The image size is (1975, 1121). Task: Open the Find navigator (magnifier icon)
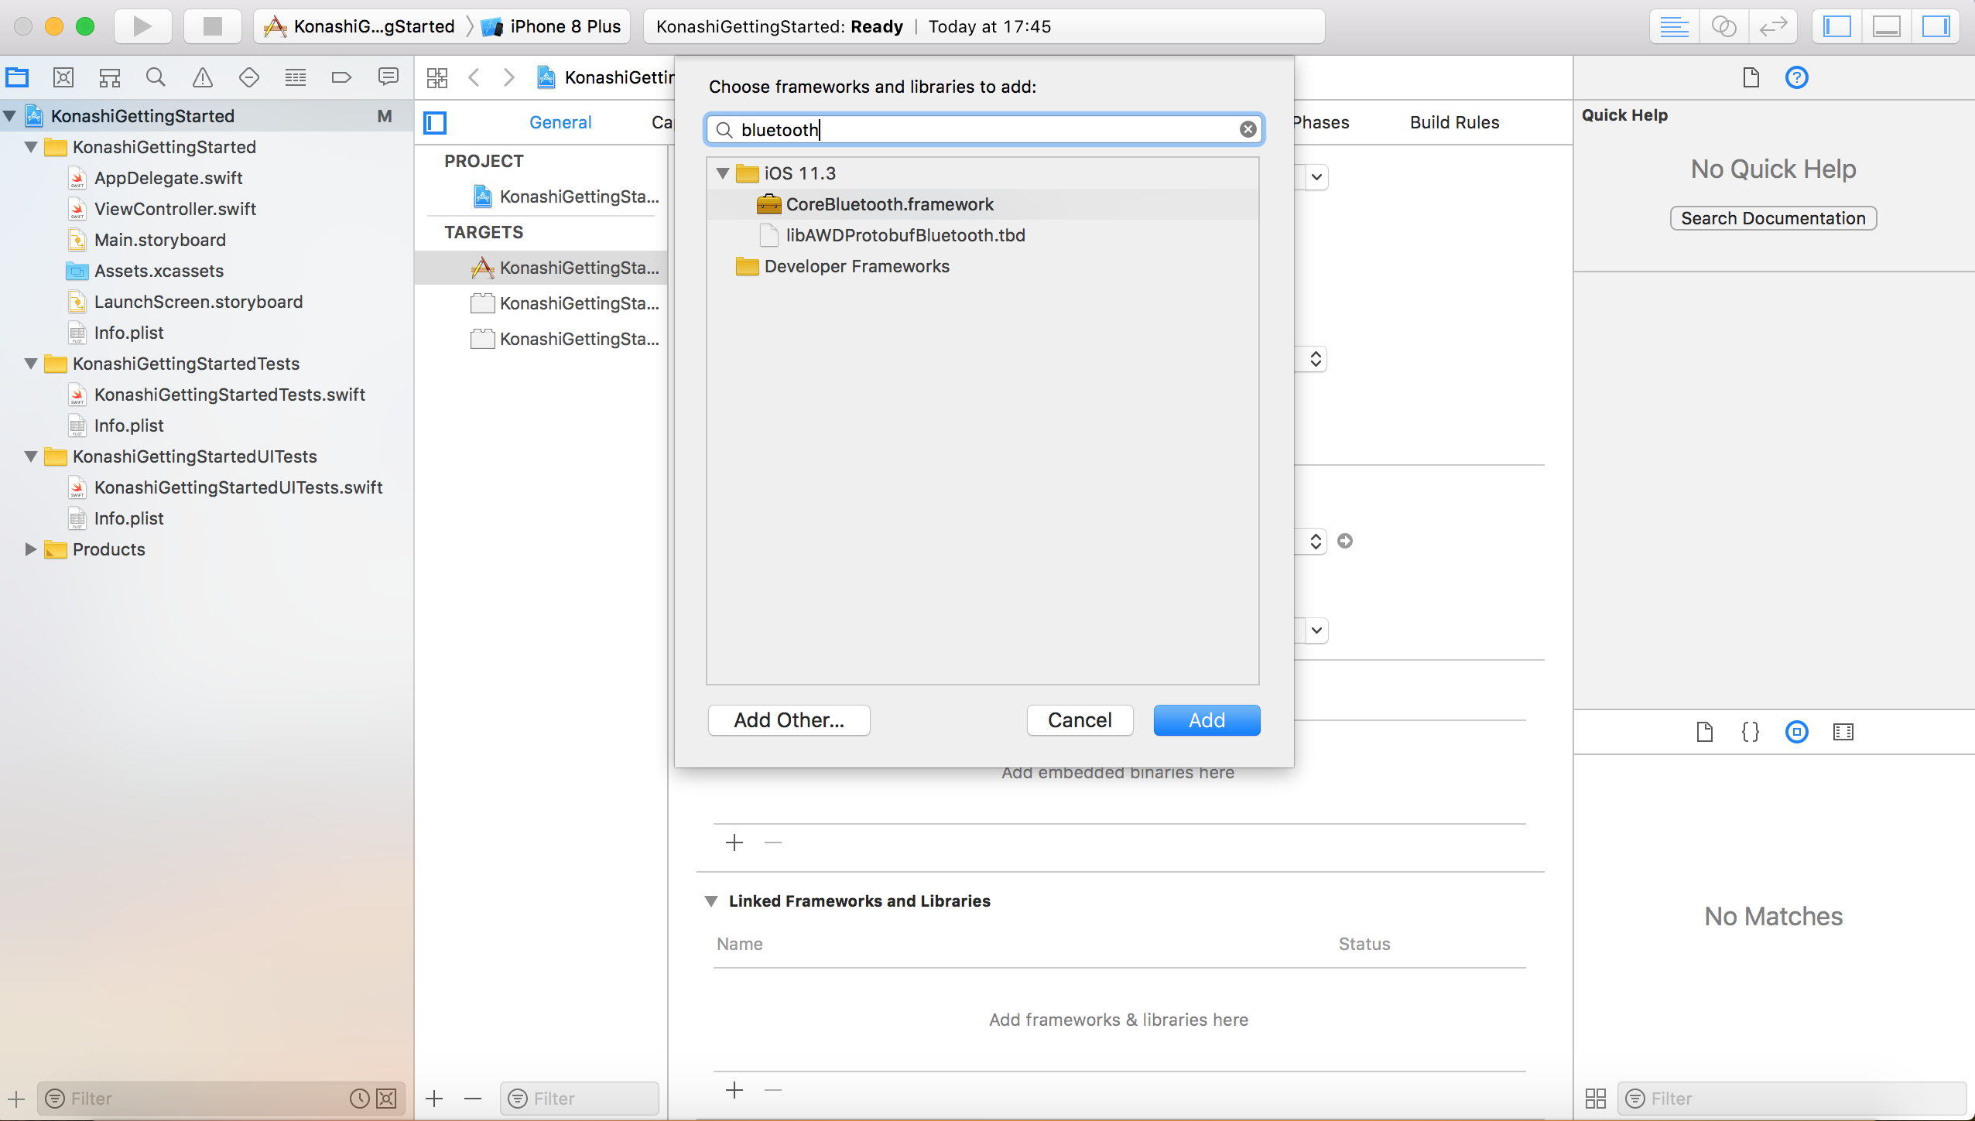tap(156, 77)
